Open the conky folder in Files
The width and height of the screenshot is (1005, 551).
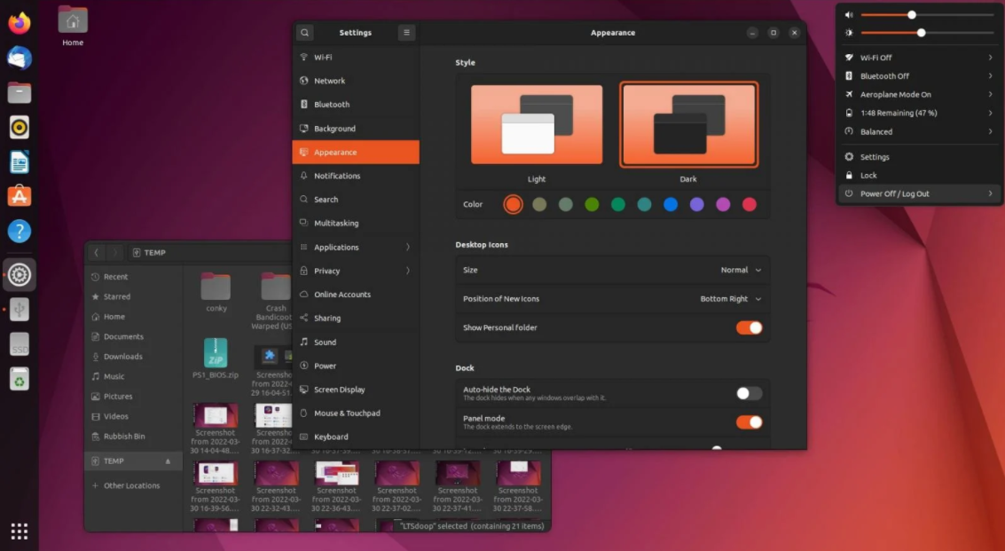[216, 293]
